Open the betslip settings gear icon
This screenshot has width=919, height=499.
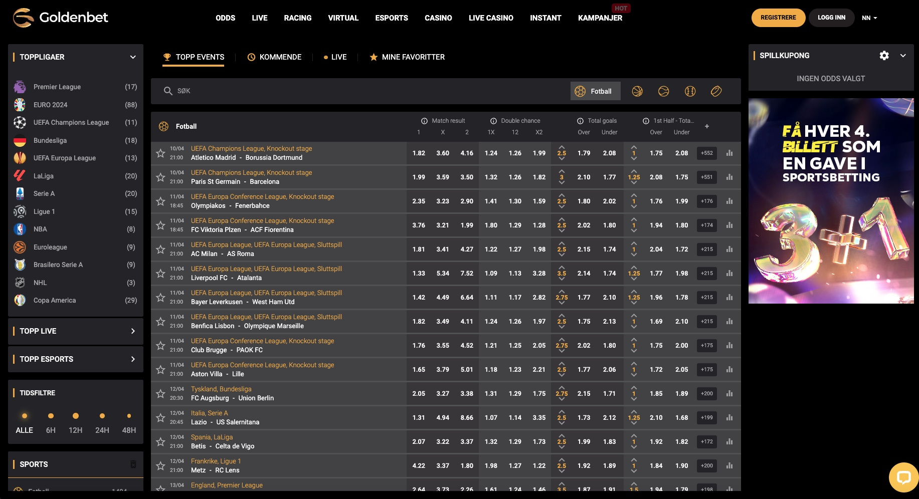point(884,56)
